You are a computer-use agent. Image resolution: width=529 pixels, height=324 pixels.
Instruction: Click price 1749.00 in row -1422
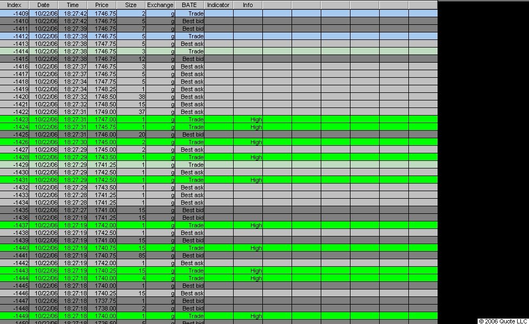[102, 112]
